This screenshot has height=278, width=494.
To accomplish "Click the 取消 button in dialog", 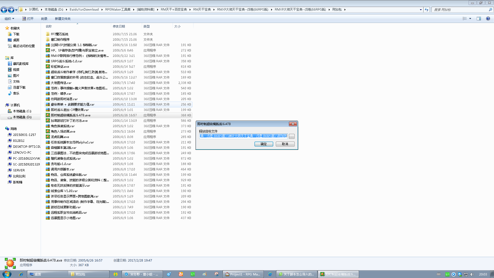I will pos(285,144).
